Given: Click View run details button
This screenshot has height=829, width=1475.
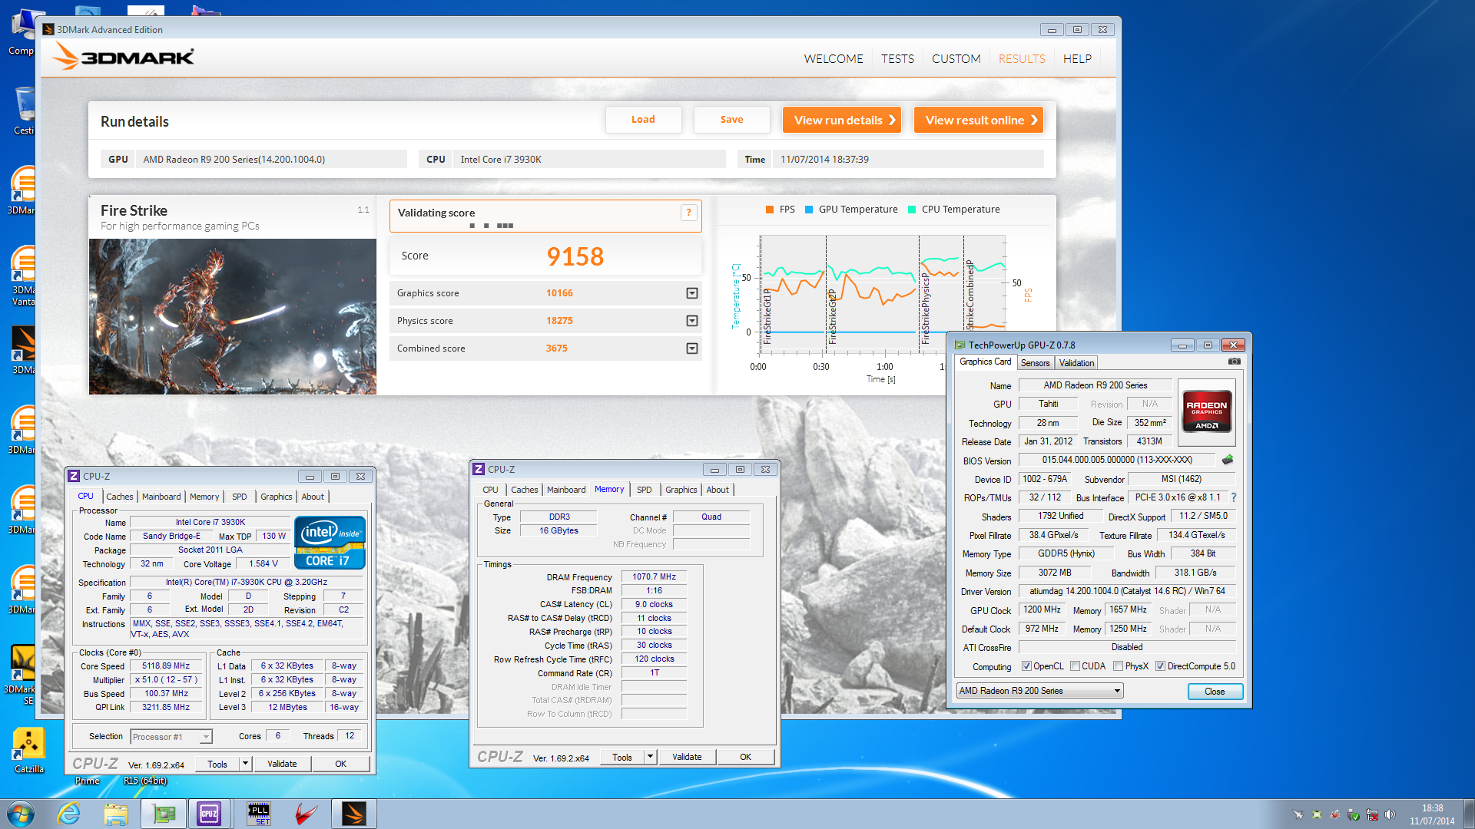Looking at the screenshot, I should tap(842, 120).
